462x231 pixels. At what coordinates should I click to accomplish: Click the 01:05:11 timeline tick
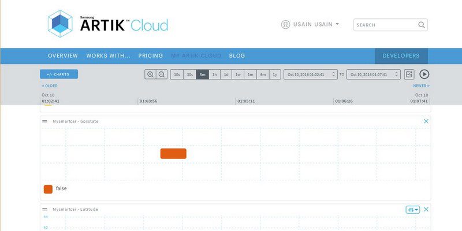(246, 101)
